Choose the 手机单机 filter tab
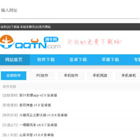Image resolution: width=140 pixels, height=140 pixels. (128, 75)
